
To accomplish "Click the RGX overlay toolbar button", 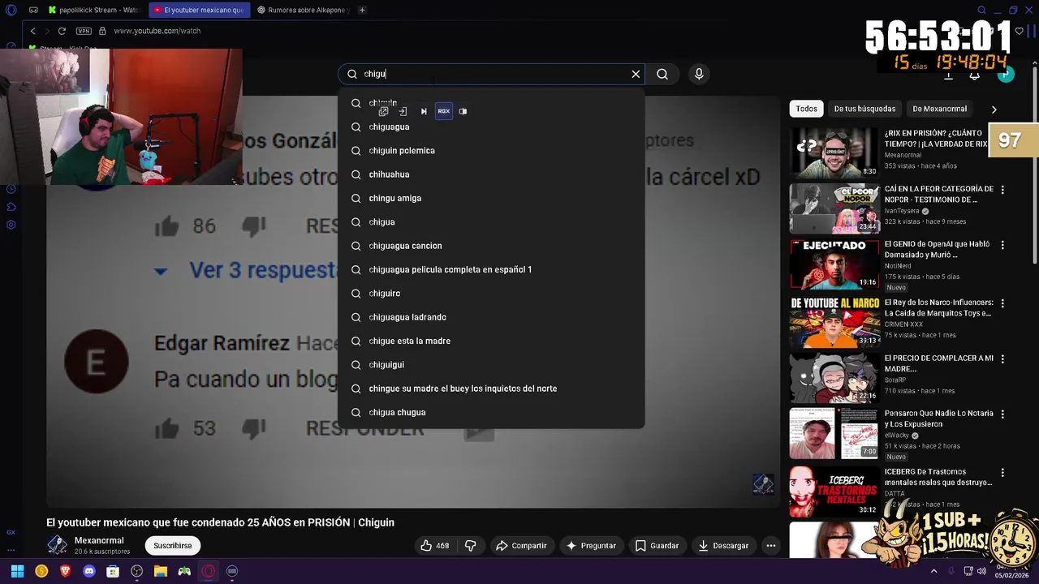I will coord(443,111).
